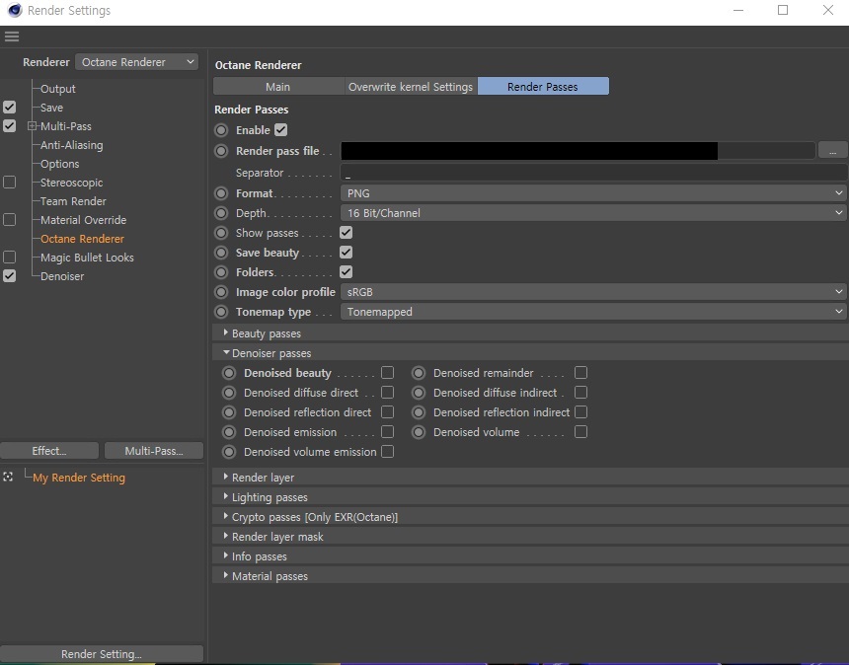Image resolution: width=849 pixels, height=665 pixels.
Task: Click the animation dot for Denoised reflection indirect
Action: pos(419,412)
